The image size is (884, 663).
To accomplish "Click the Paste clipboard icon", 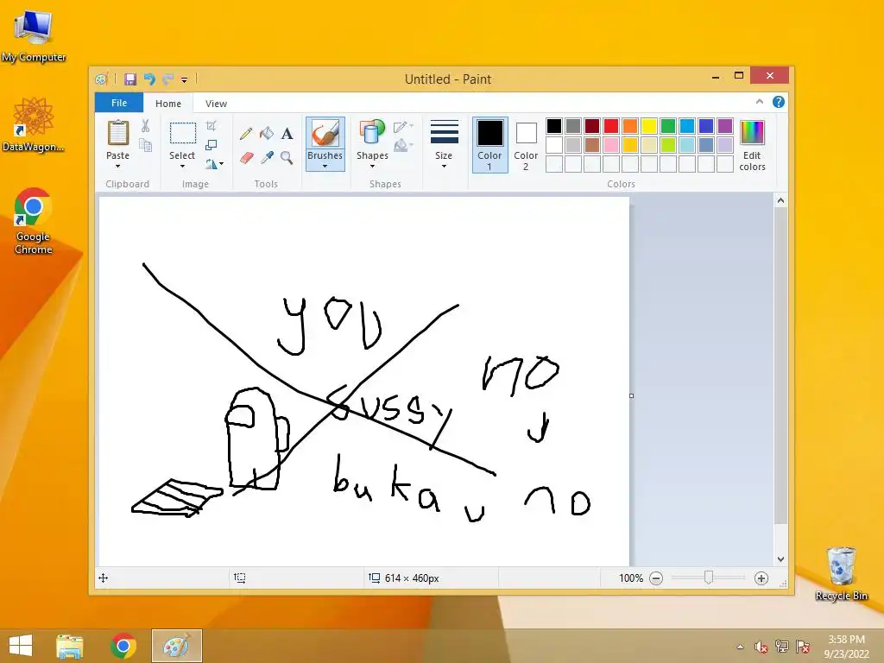I will click(117, 134).
